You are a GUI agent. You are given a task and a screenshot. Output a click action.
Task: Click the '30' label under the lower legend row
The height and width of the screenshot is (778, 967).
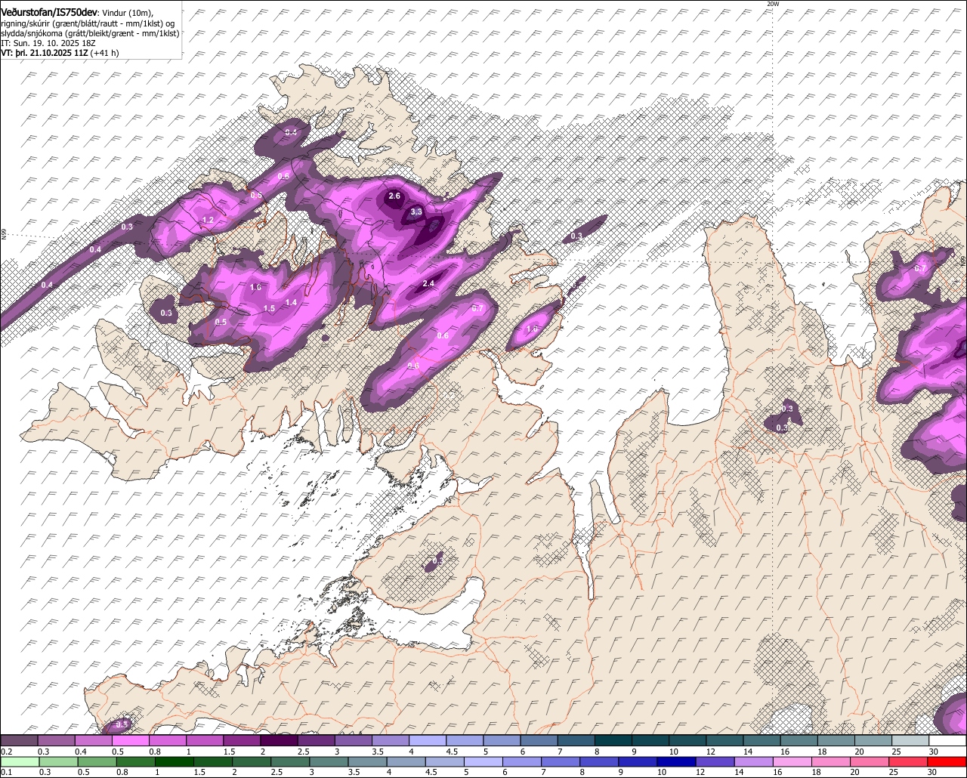932,772
